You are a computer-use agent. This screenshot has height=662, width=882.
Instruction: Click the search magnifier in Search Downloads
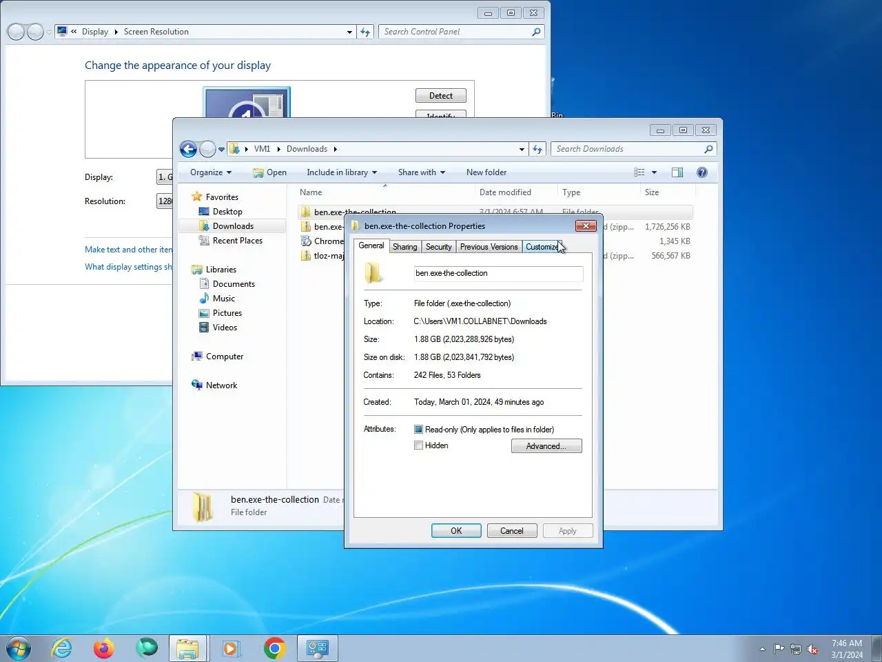coord(708,149)
